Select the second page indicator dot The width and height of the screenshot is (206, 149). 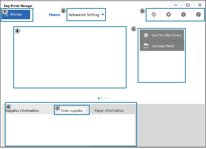(102, 98)
